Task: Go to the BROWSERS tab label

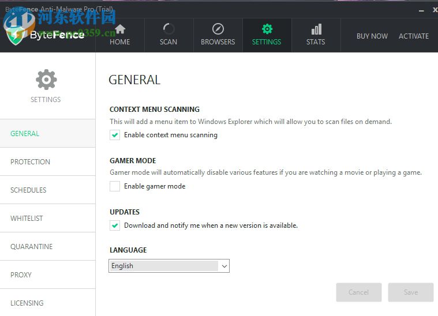Action: (x=218, y=42)
